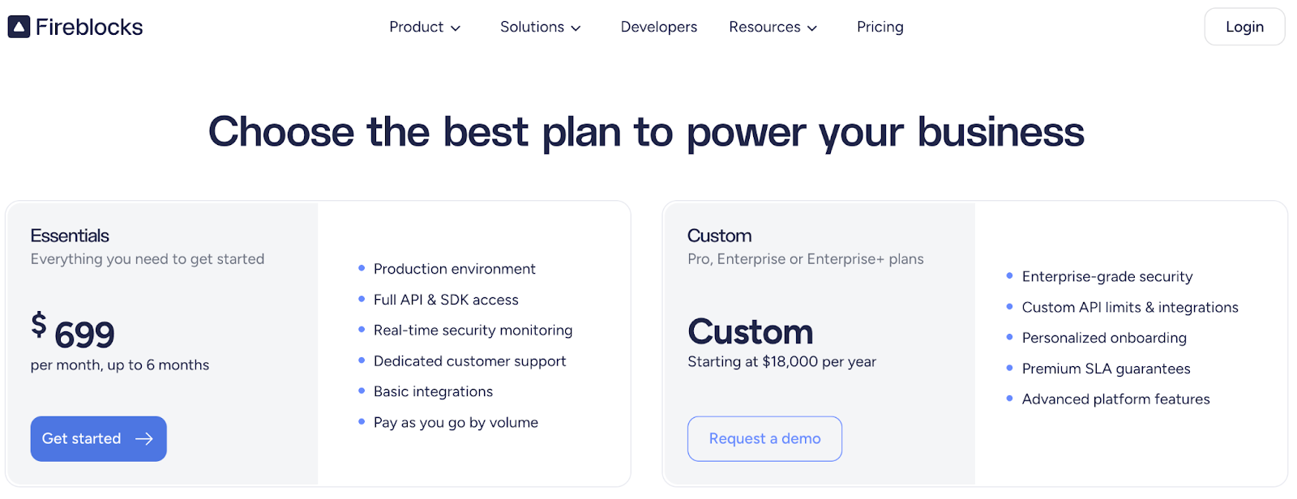Click the bullet next to Basic integrations
Viewport: 1297px width, 499px height.
(x=362, y=391)
